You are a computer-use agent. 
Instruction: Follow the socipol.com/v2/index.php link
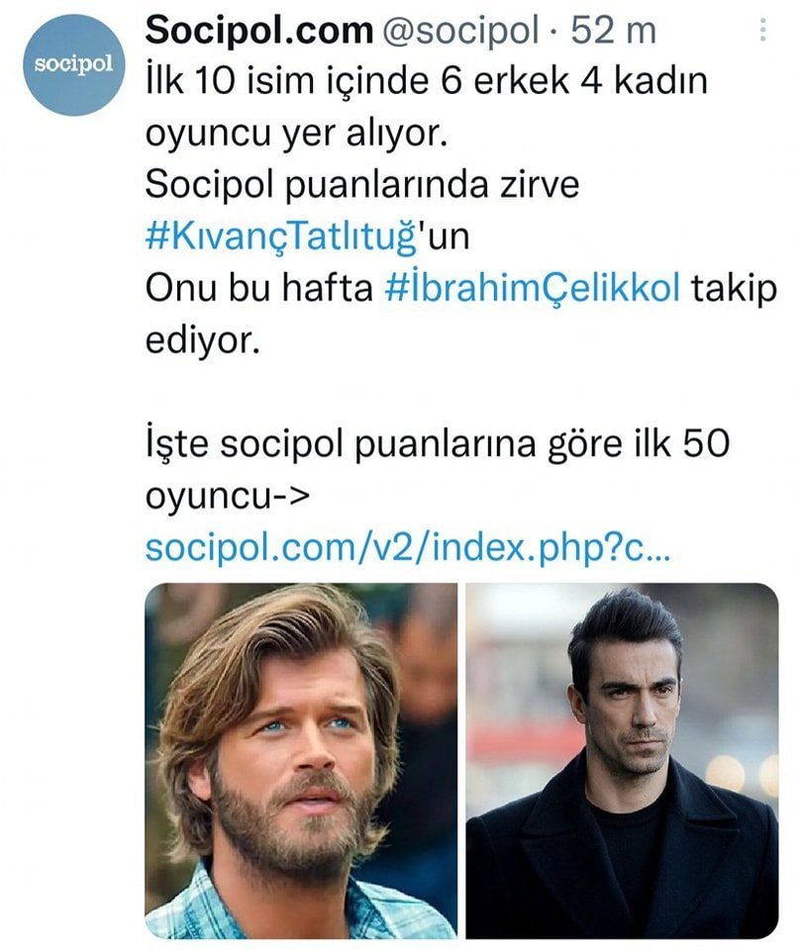[408, 546]
